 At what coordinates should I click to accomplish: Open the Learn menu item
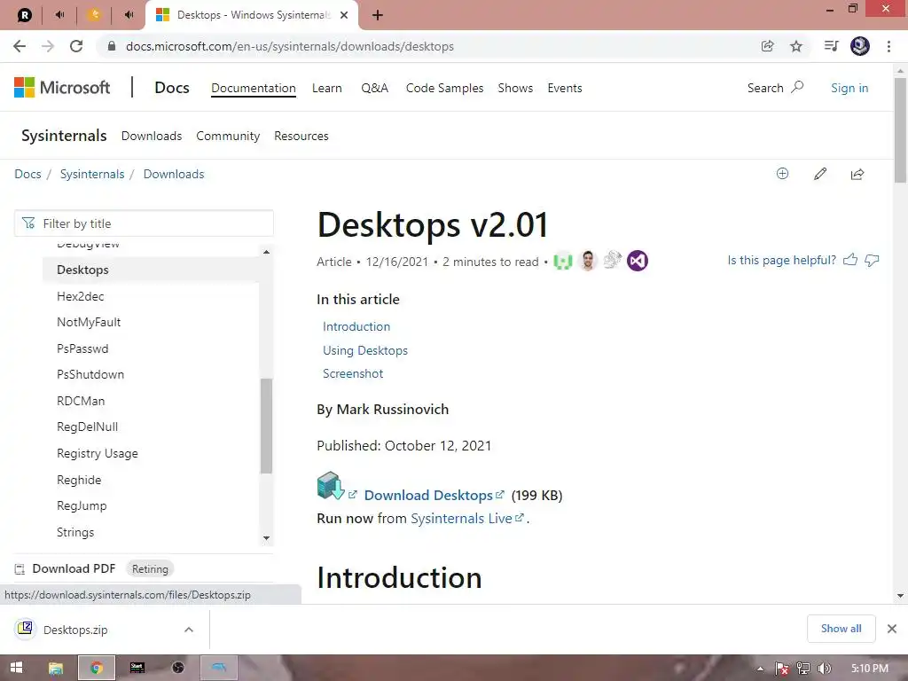[326, 88]
